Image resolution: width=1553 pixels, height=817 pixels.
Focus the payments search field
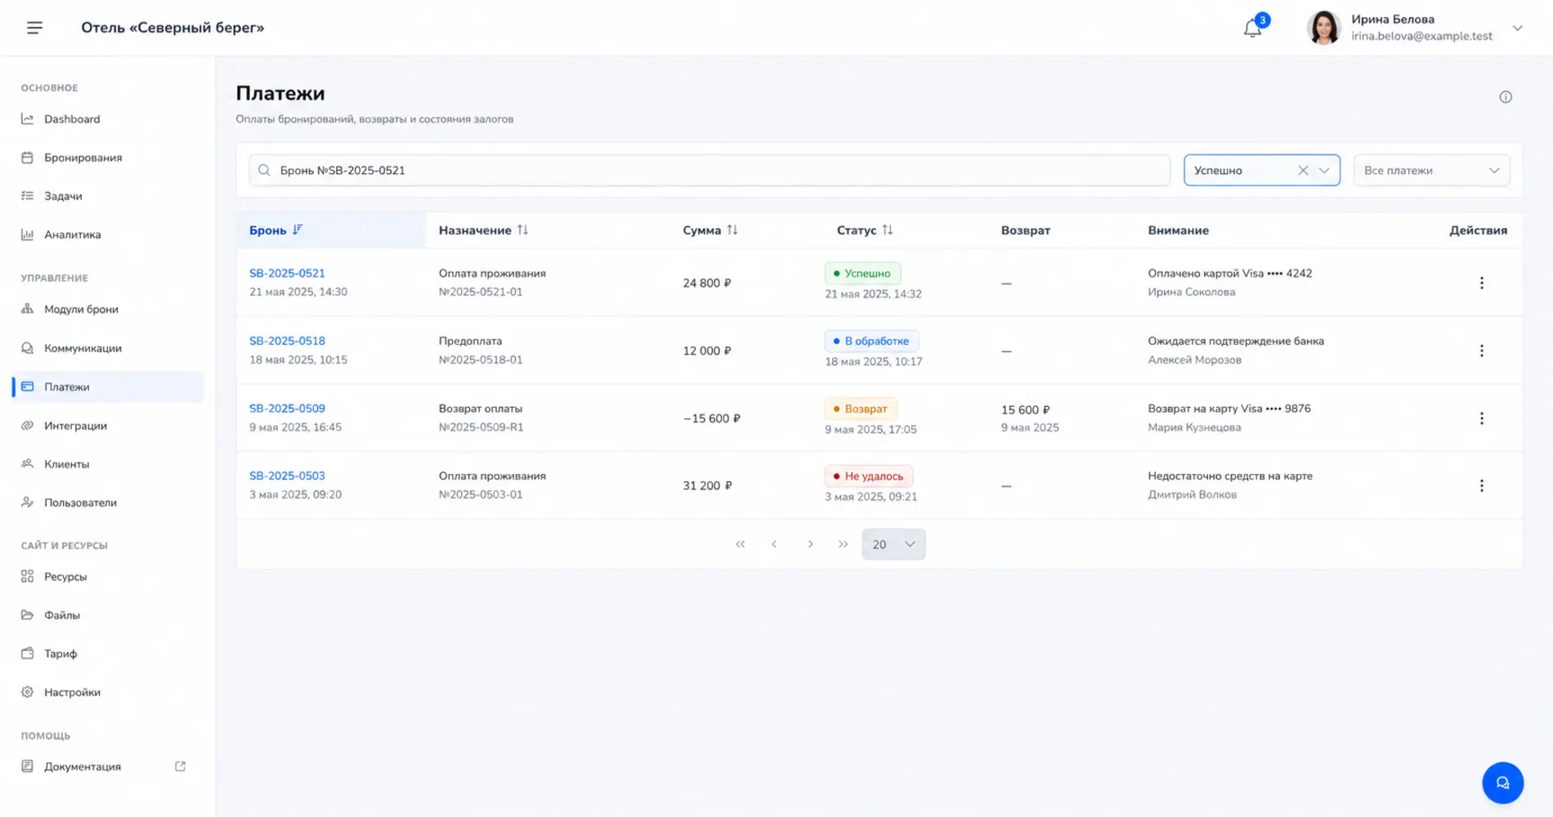pos(709,170)
